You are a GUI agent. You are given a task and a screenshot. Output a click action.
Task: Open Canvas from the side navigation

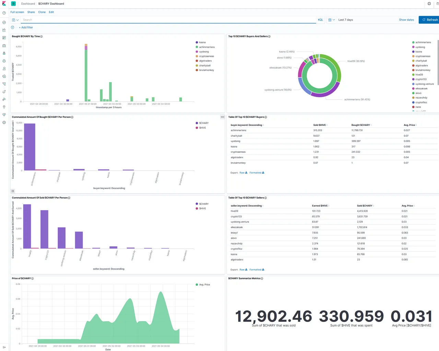(x=4, y=46)
